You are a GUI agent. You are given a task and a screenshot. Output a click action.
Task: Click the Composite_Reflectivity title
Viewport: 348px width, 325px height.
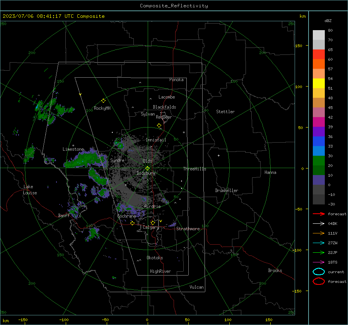pos(174,6)
